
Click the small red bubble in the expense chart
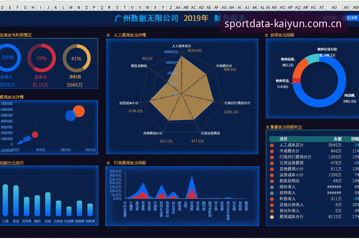point(35,134)
